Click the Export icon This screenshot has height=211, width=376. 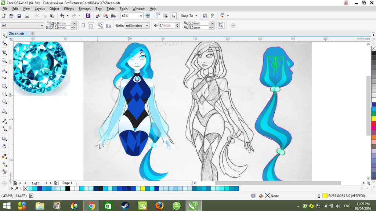pos(105,16)
